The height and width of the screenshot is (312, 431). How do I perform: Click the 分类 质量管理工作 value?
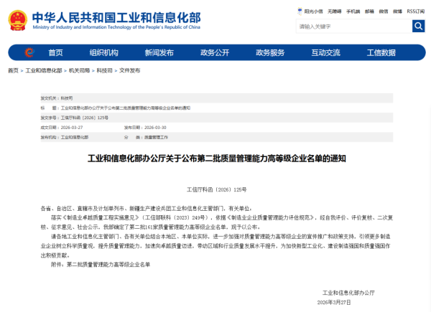coord(156,137)
